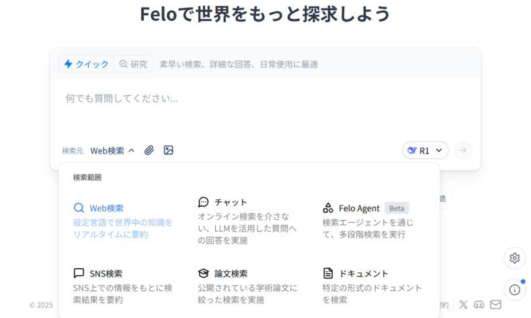This screenshot has height=318, width=531.
Task: Click the arrow send button
Action: click(463, 150)
